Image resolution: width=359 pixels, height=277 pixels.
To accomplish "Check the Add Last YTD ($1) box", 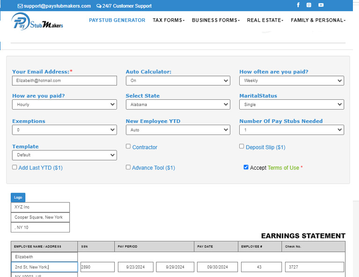I will (x=15, y=167).
